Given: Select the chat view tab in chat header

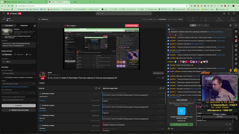Looking at the screenshot, I should click(x=193, y=25).
